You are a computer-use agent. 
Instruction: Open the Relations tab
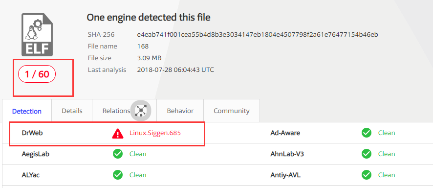pos(116,111)
